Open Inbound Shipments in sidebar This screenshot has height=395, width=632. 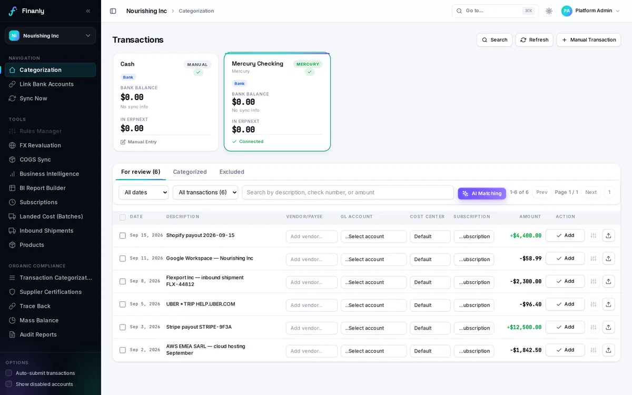51,231
